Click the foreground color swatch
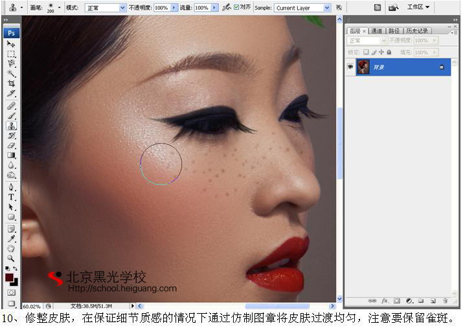463x328 pixels. coord(9,278)
